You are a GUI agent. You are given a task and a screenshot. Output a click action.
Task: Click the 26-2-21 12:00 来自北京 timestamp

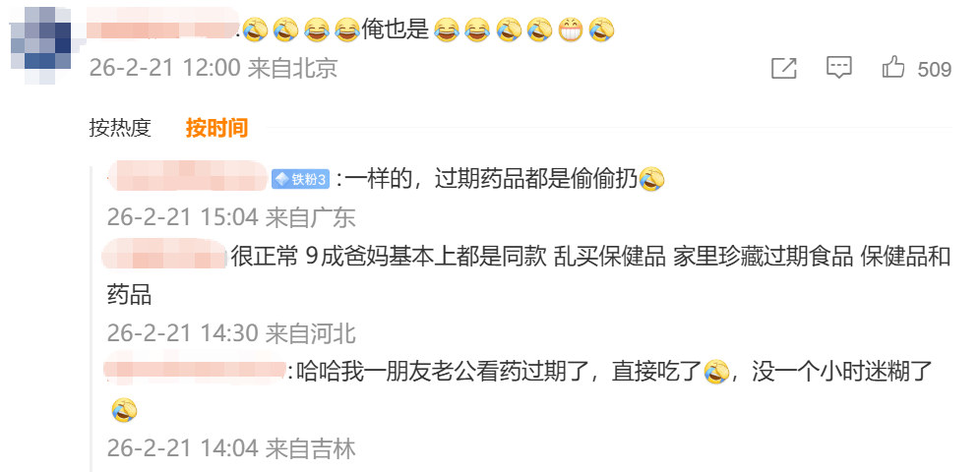click(x=214, y=68)
